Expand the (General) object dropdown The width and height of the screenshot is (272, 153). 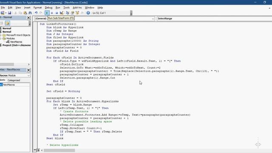tap(153, 19)
